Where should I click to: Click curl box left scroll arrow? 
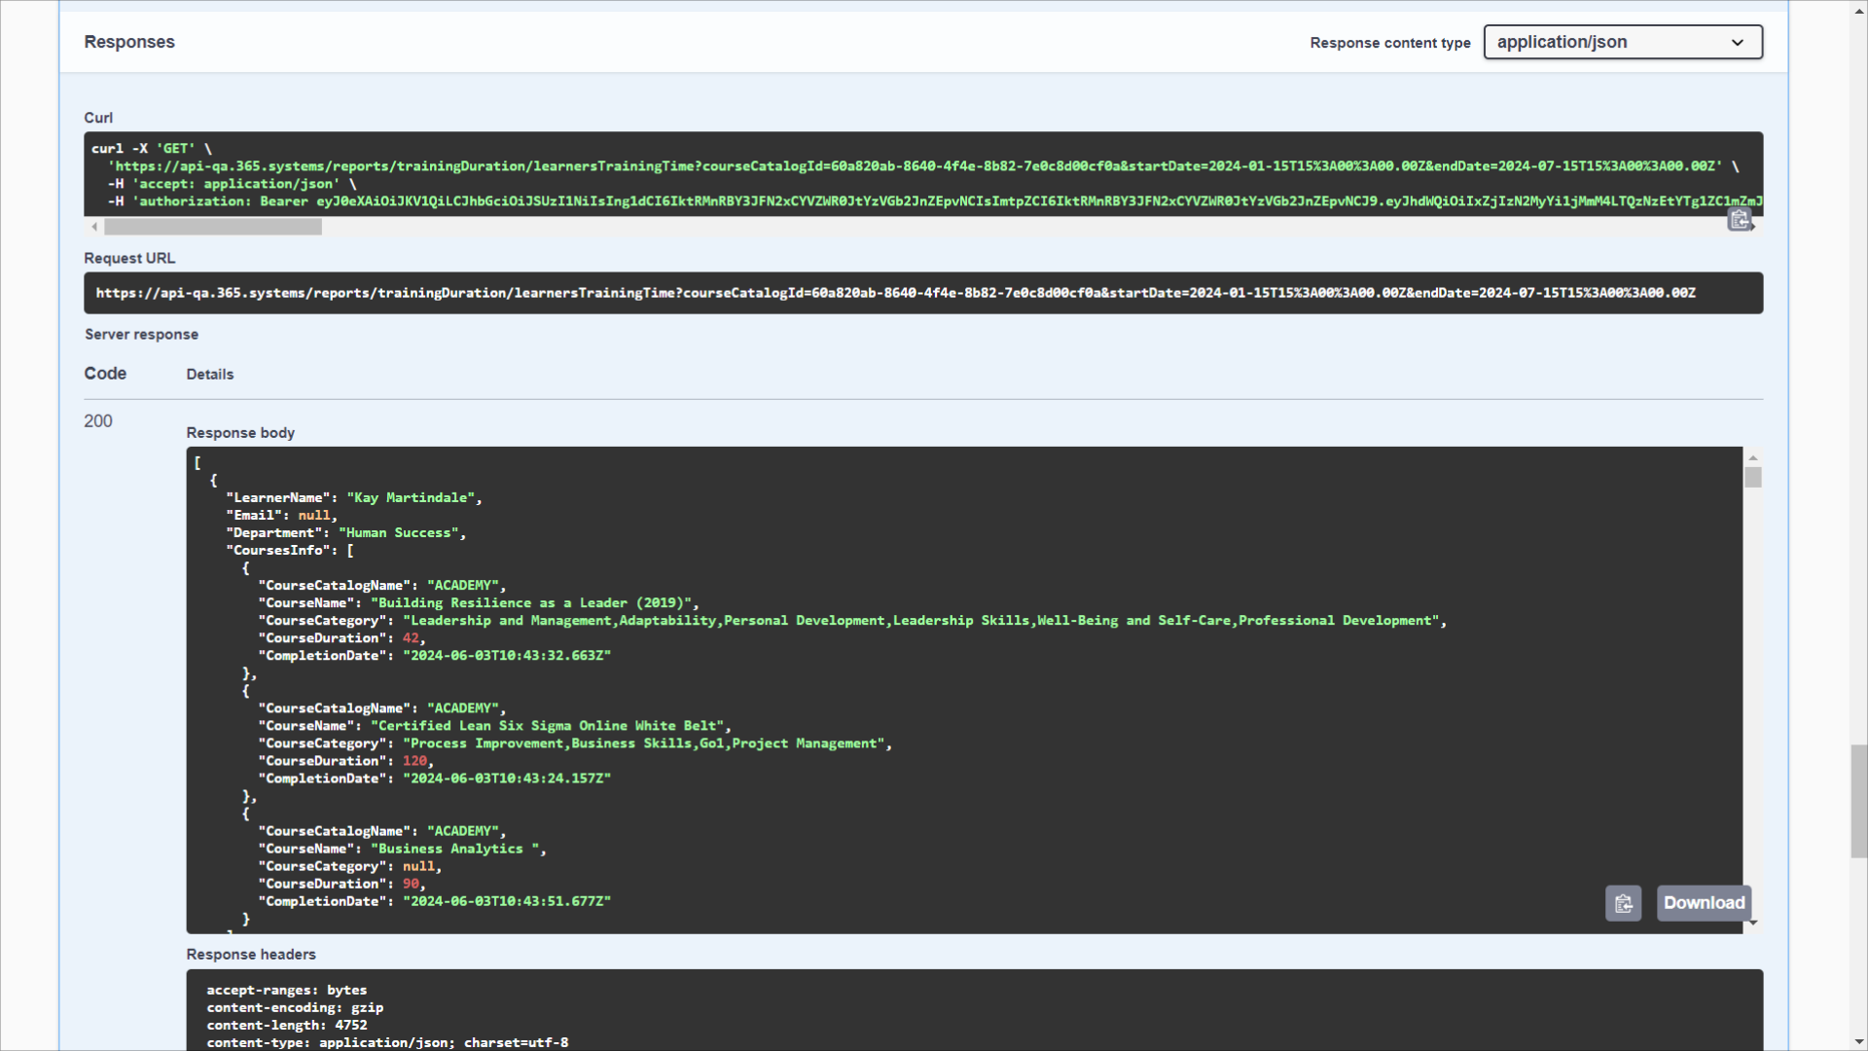click(94, 227)
